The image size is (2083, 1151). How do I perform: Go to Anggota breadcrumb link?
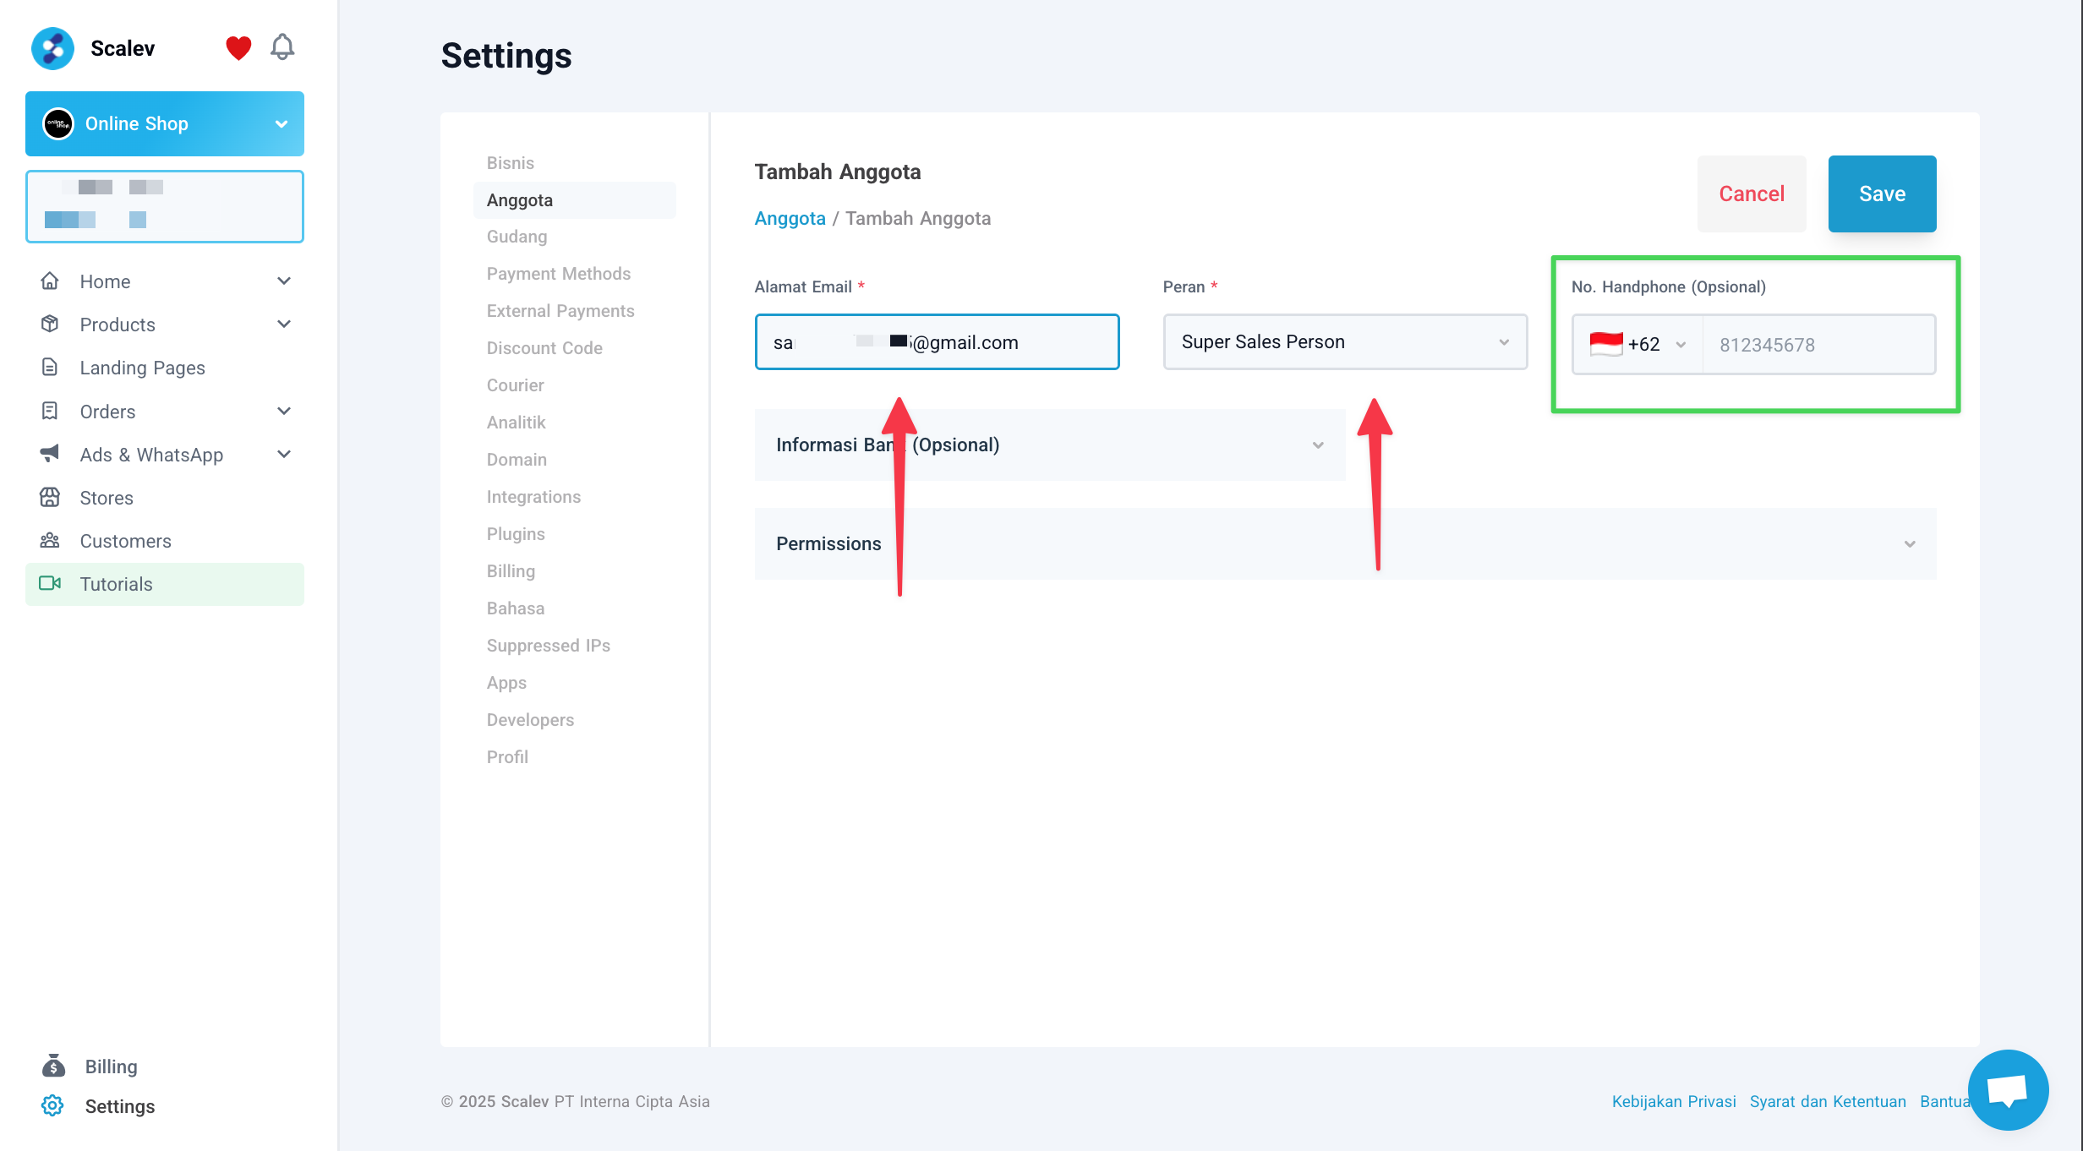pos(790,218)
